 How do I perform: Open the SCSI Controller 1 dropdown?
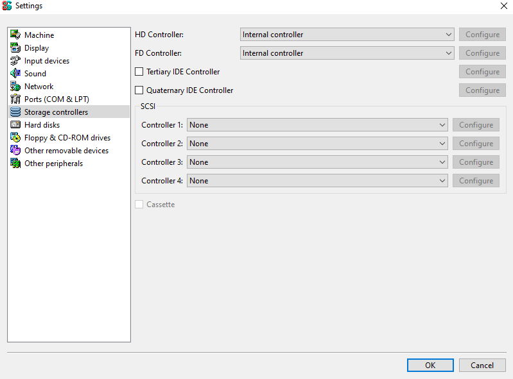pyautogui.click(x=317, y=125)
